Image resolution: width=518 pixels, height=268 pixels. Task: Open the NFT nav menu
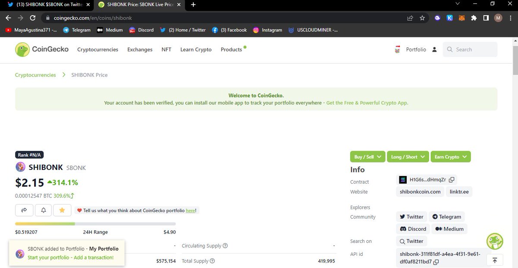coord(166,50)
